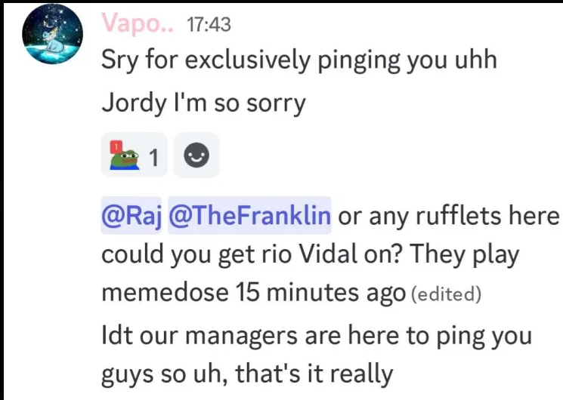The width and height of the screenshot is (563, 400).
Task: Click the "guys so uh, that's it really" line
Action: pos(247,373)
